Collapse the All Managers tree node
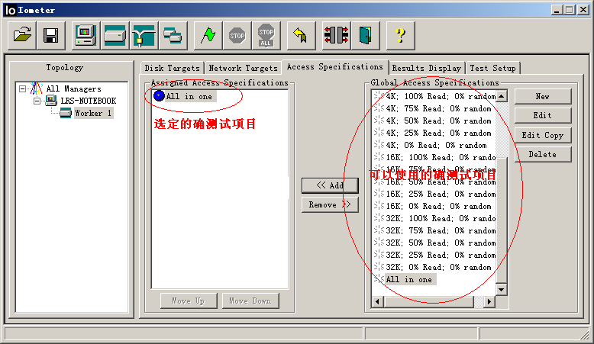This screenshot has height=344, width=594. [x=23, y=89]
